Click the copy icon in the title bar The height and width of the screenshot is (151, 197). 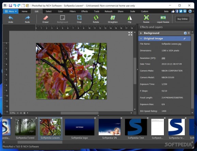point(23,5)
